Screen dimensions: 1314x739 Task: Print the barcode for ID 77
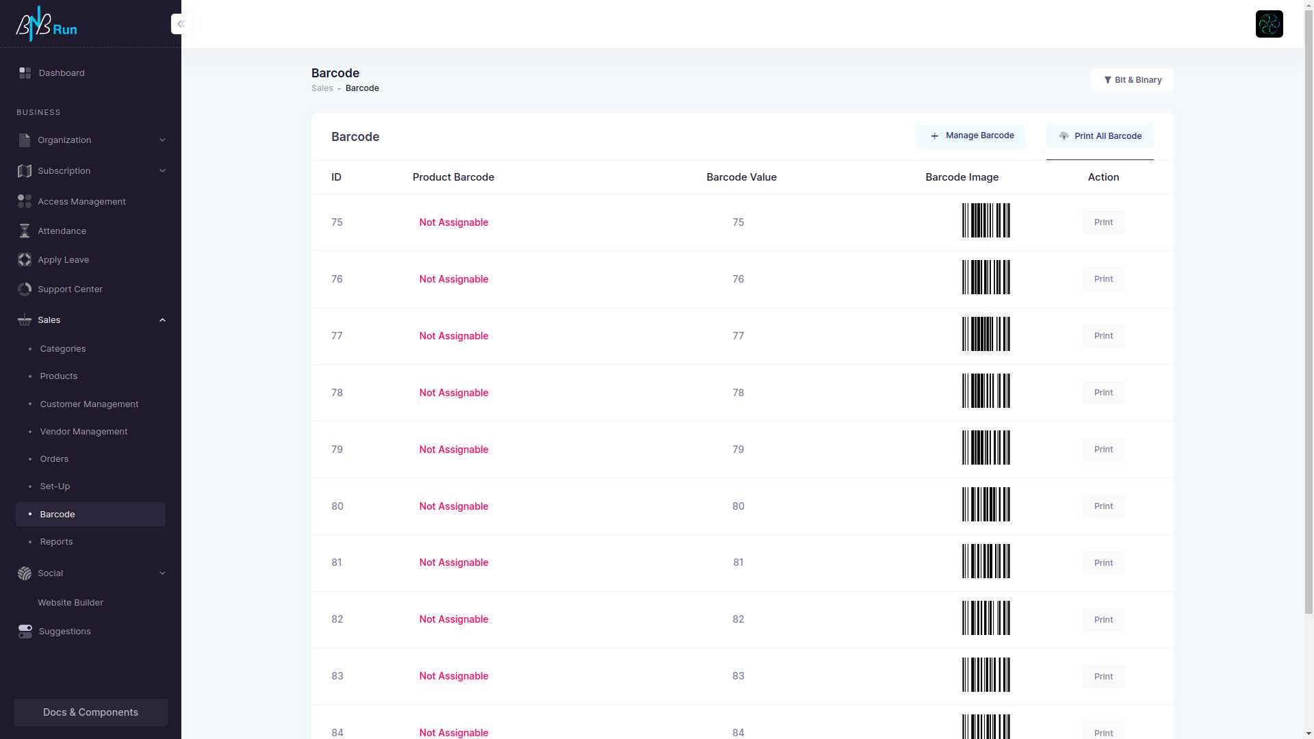1103,336
